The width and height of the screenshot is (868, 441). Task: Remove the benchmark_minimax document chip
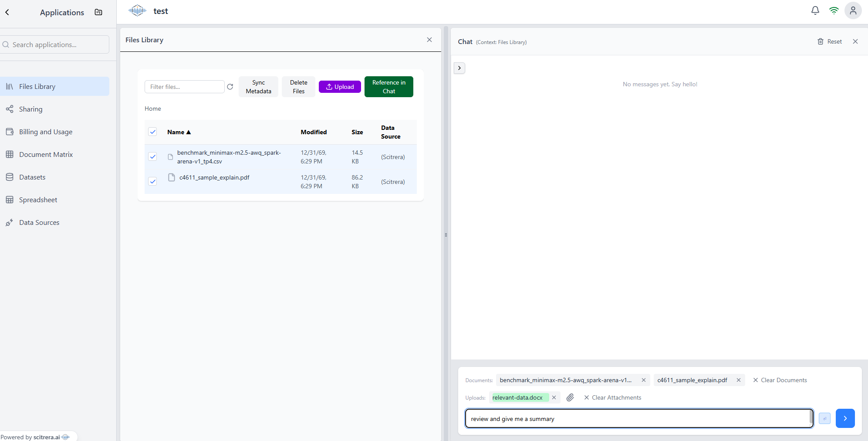(644, 380)
